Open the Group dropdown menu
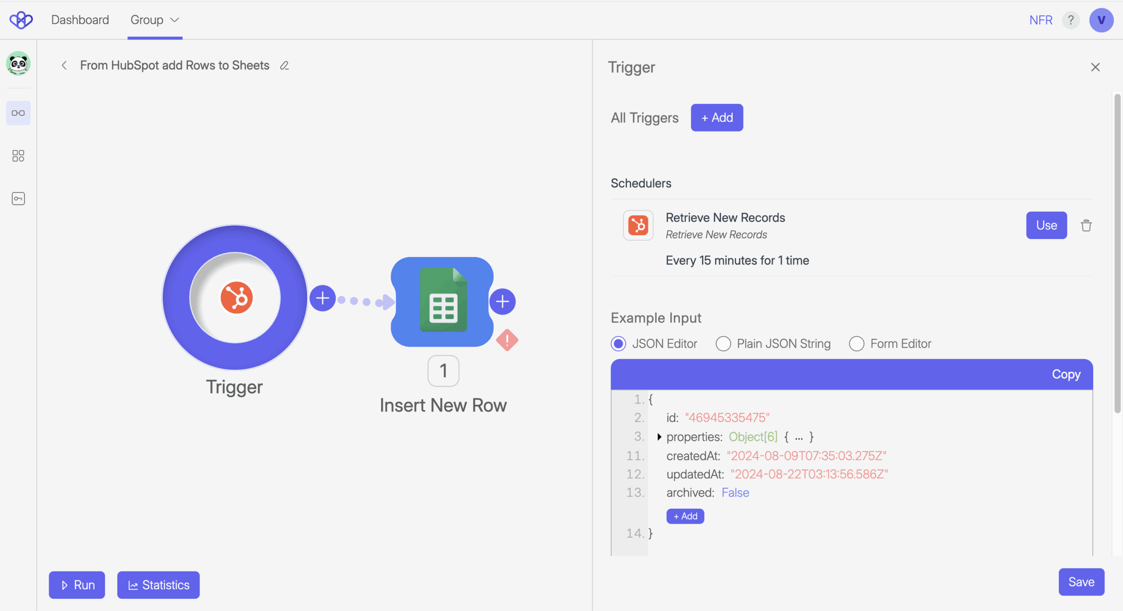Viewport: 1123px width, 611px height. coord(155,20)
